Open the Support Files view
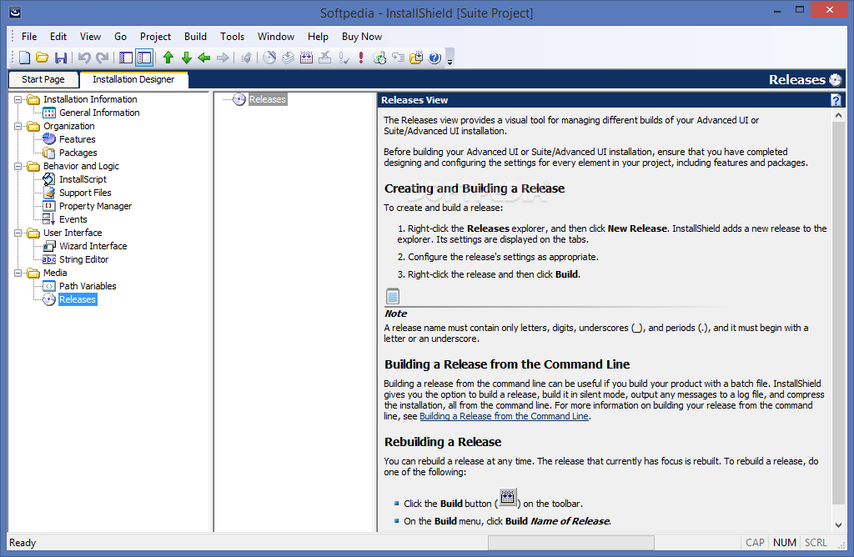Screen dimensions: 854x557 [85, 193]
